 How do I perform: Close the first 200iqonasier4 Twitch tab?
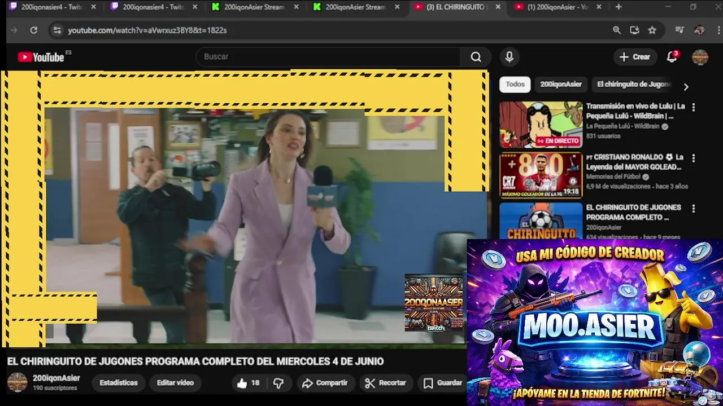[x=94, y=7]
